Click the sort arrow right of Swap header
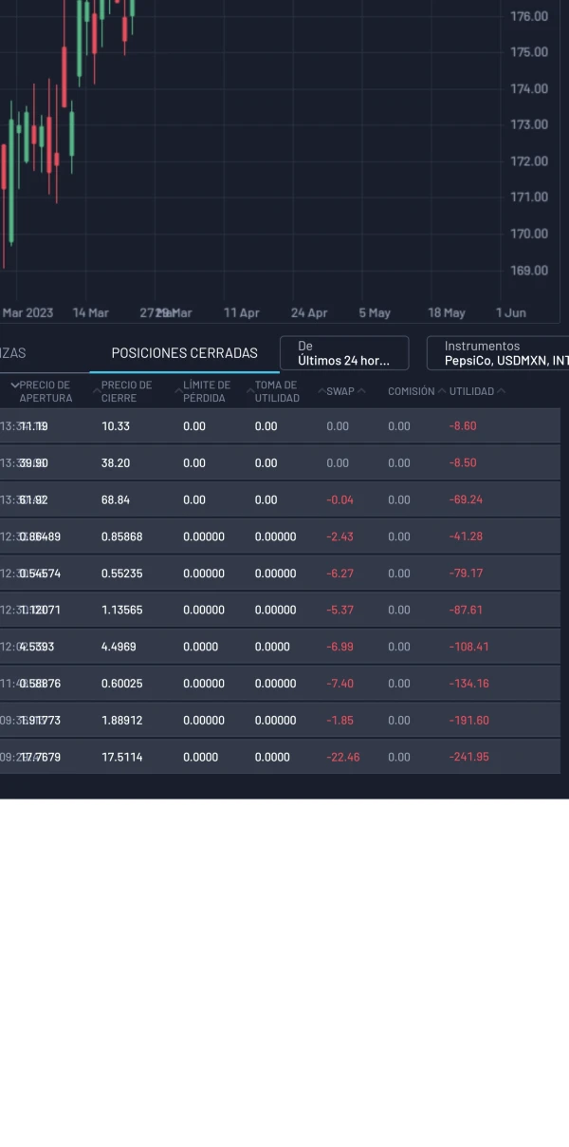Image resolution: width=569 pixels, height=1147 pixels. (362, 391)
